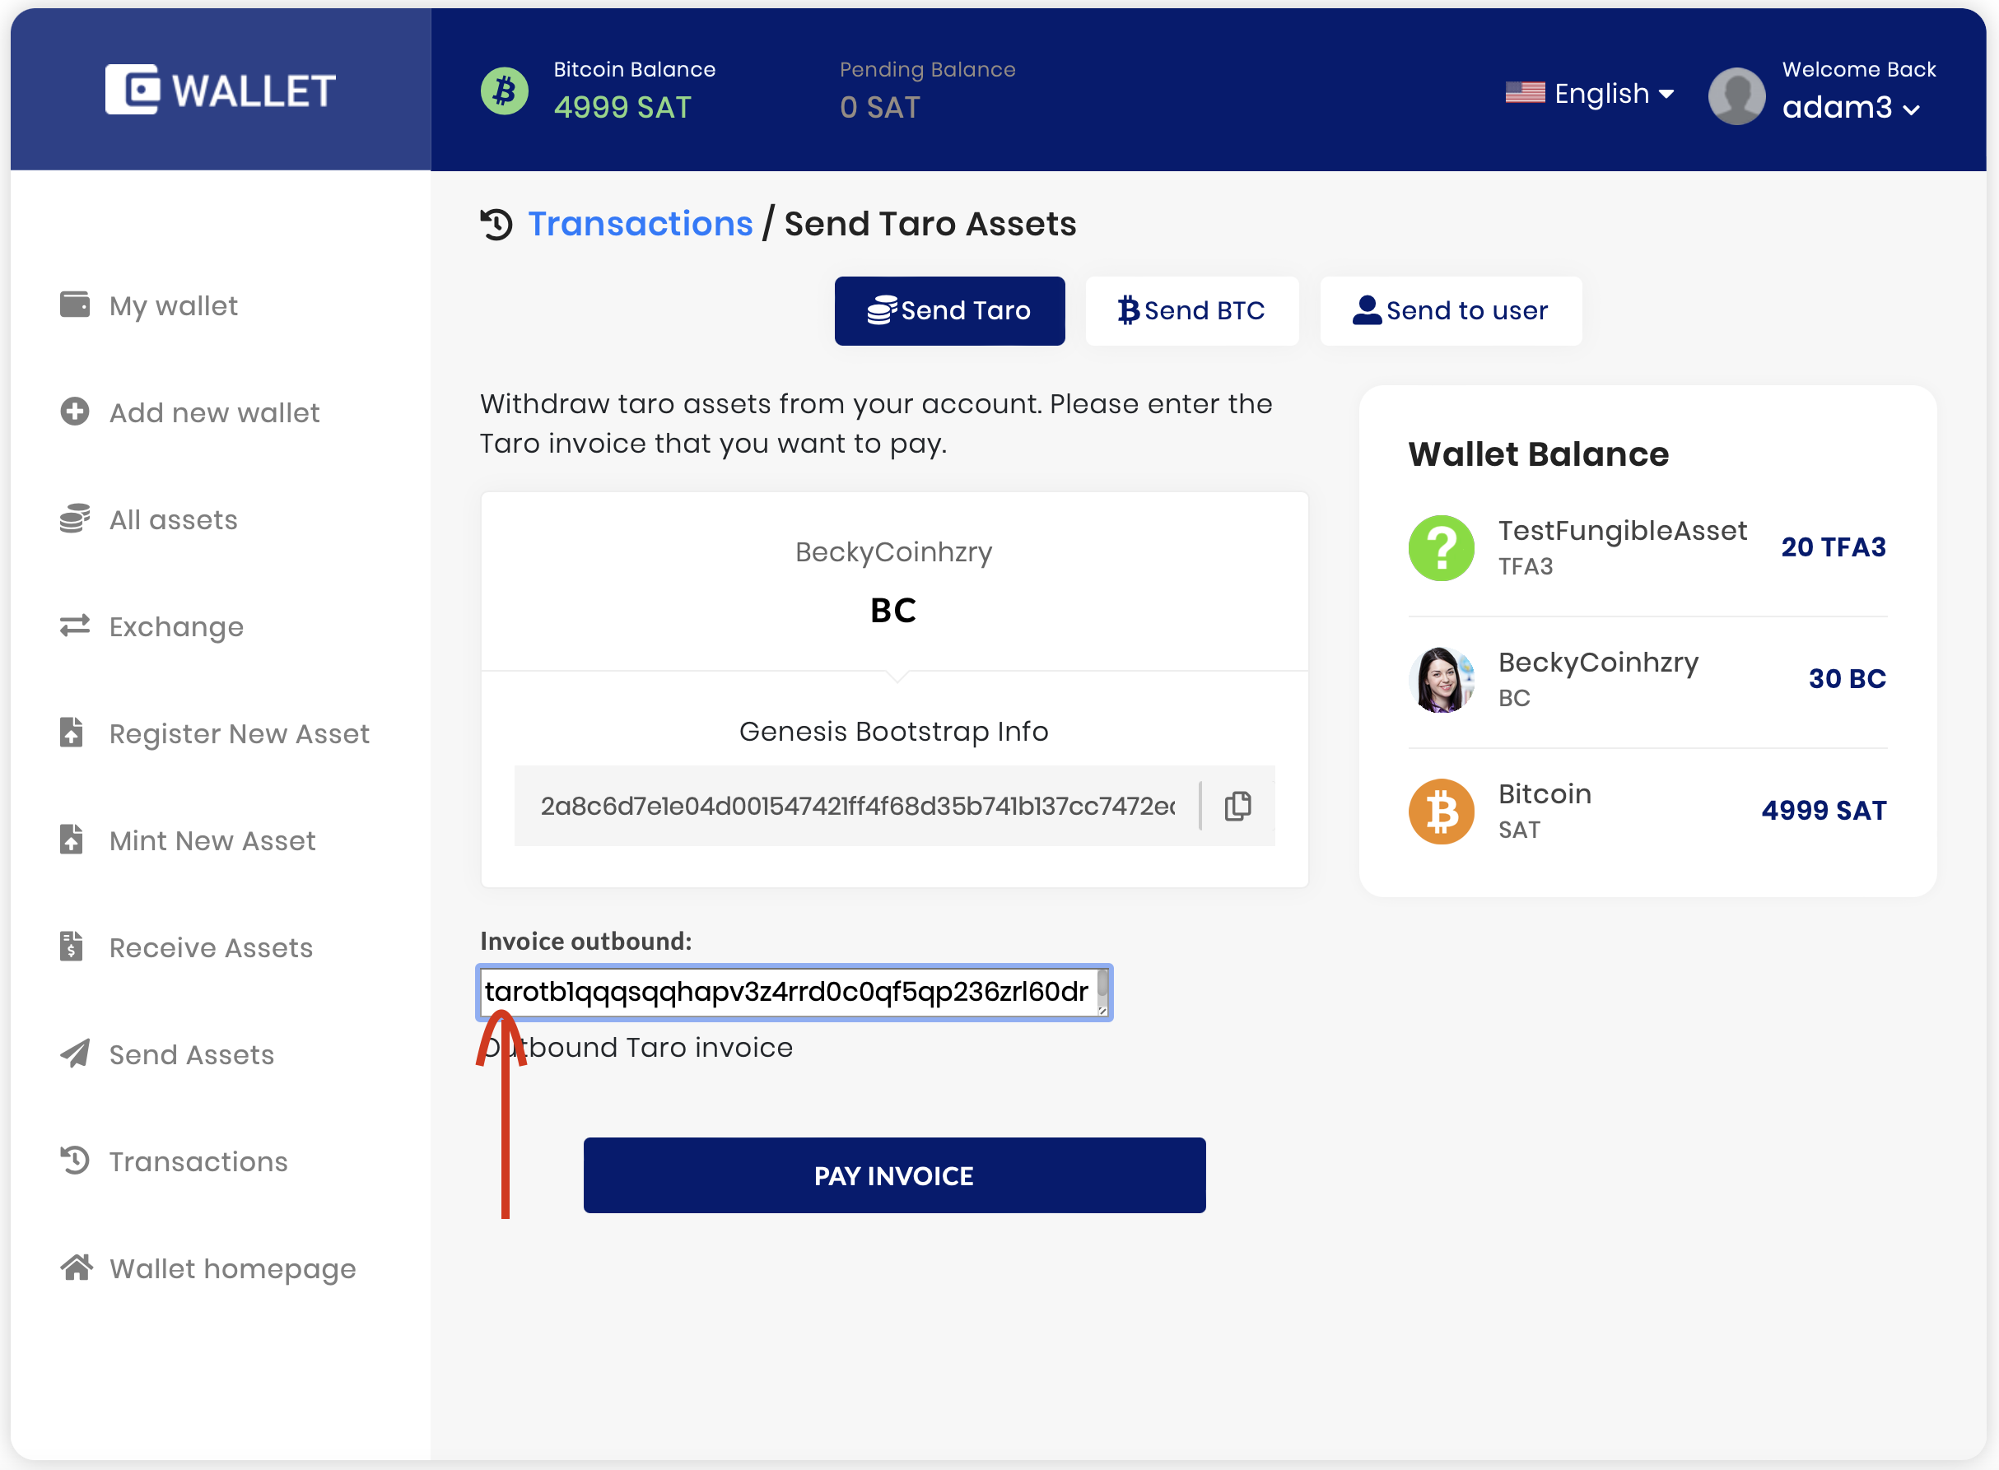Click the orange Bitcoin icon in Wallet Balance

click(x=1441, y=812)
